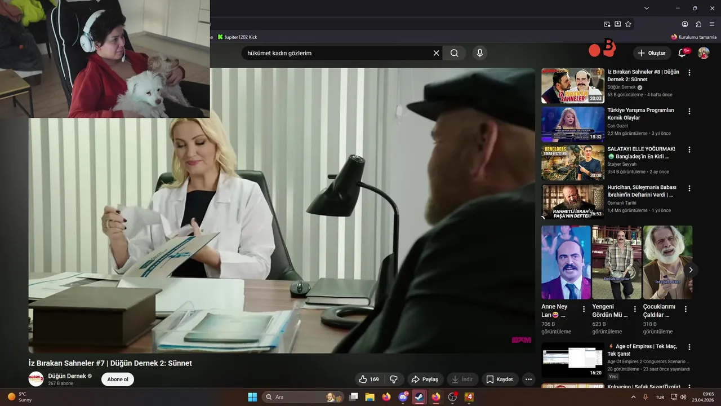The width and height of the screenshot is (721, 406).
Task: Open İz Bırakan Sahneler #8 thumbnail
Action: coord(573,86)
